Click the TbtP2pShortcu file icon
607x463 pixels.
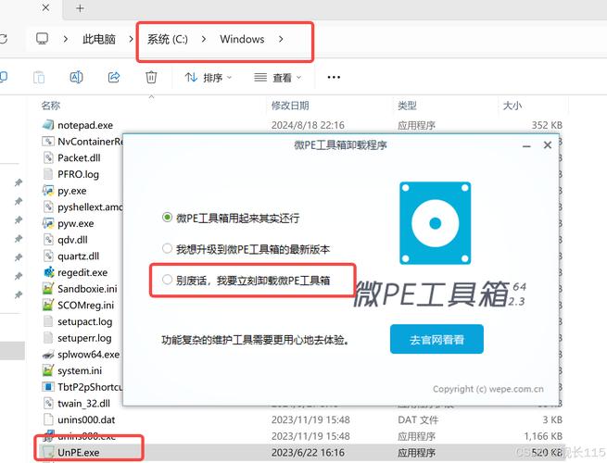[48, 387]
